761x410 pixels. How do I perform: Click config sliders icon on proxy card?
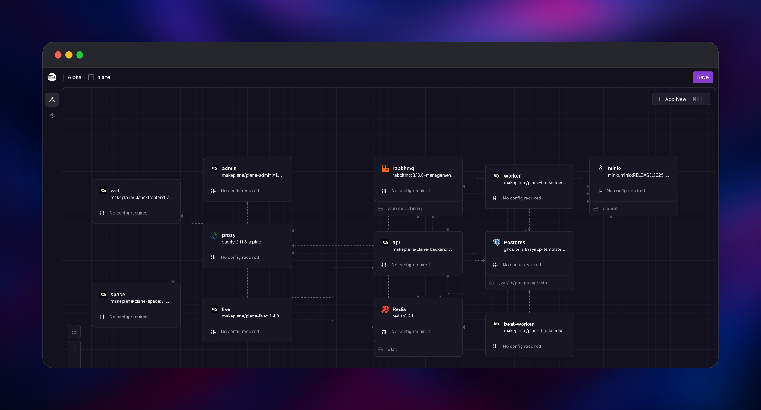point(213,258)
